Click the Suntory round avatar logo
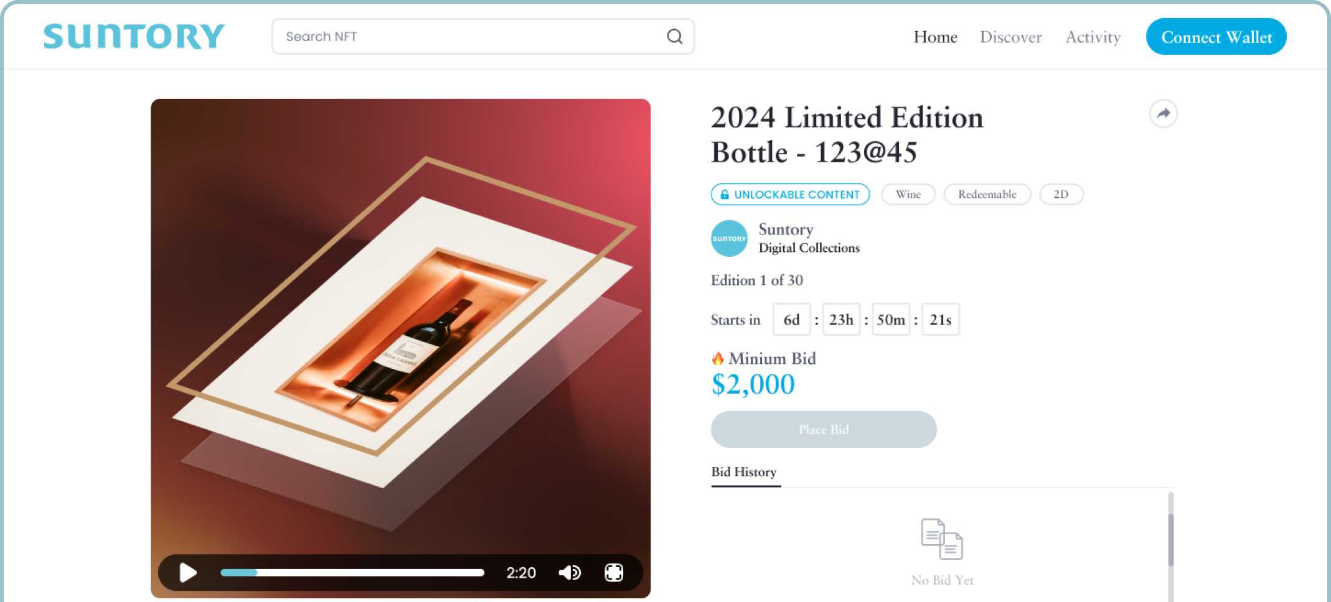Viewport: 1331px width, 602px height. 729,238
